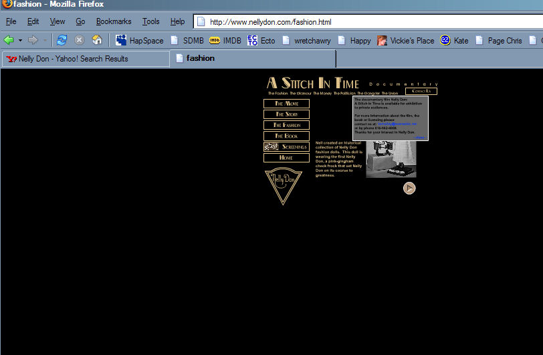543x355 pixels.
Task: Open the SDMB bookmark
Action: (x=187, y=41)
